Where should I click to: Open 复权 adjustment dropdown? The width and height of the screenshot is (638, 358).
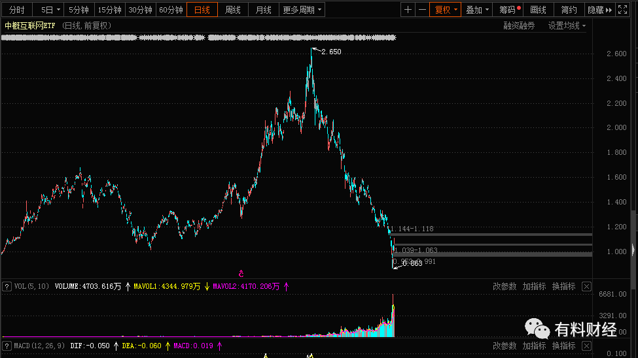coord(445,10)
